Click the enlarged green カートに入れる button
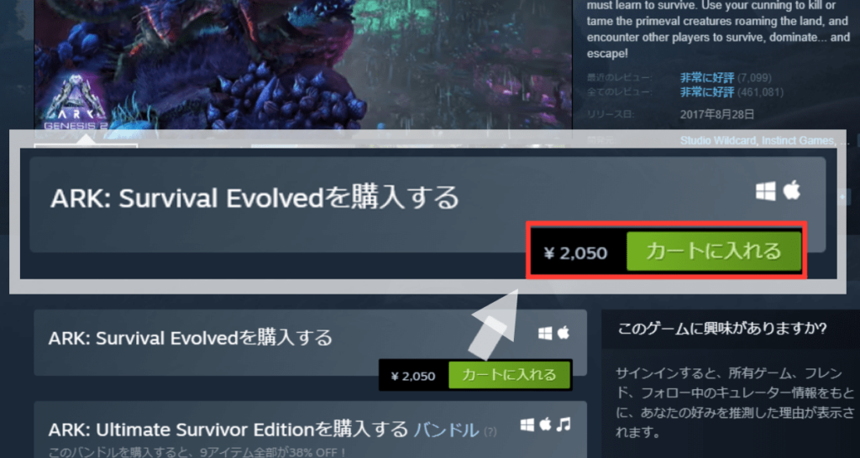Viewport: 860px width, 458px height. point(714,252)
